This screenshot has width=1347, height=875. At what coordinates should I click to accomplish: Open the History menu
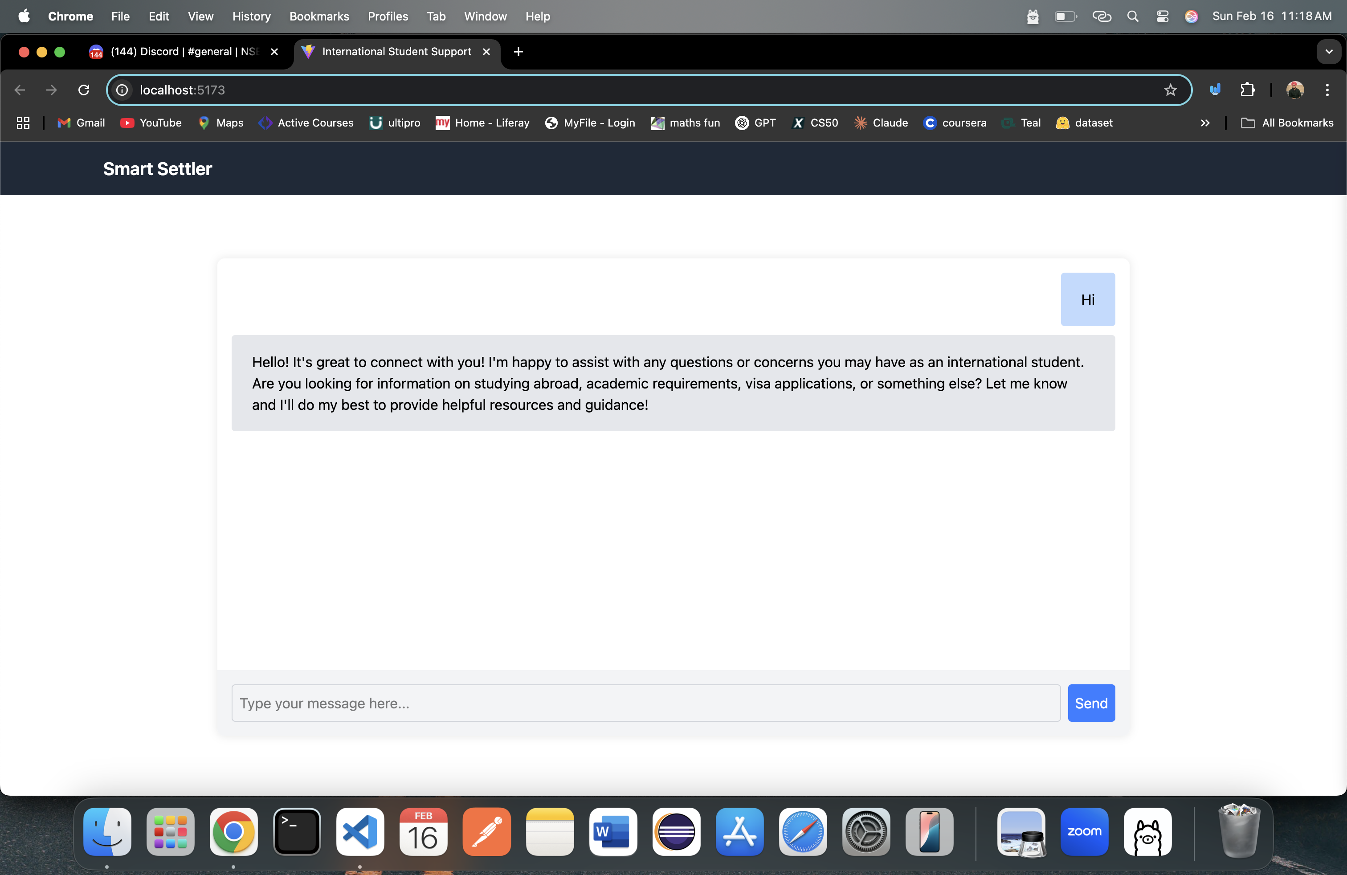pyautogui.click(x=251, y=16)
